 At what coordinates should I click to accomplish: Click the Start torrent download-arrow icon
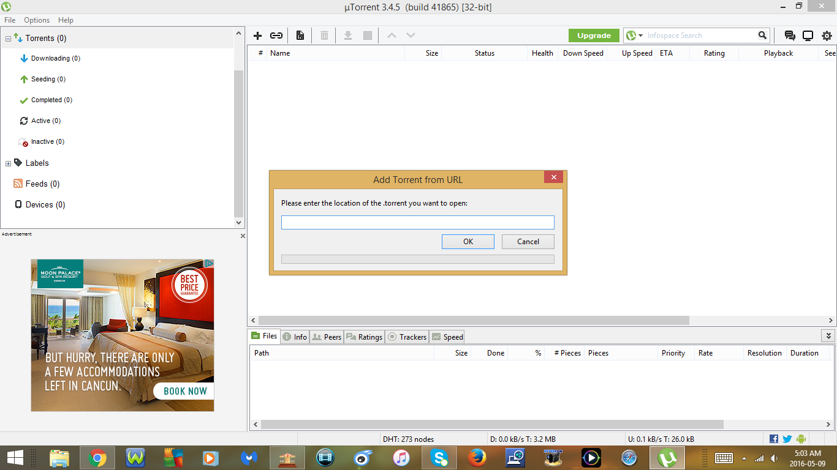pos(347,35)
